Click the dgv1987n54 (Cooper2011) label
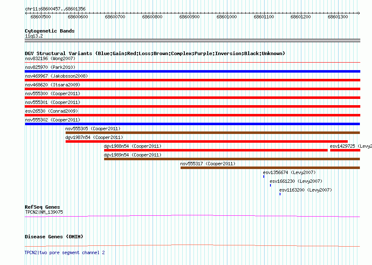 94,137
